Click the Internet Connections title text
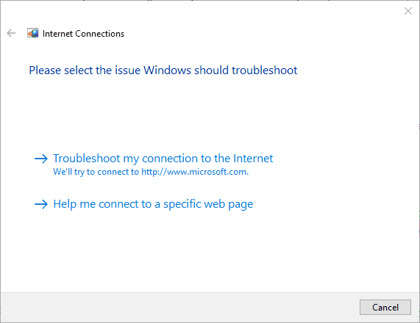 pos(83,34)
